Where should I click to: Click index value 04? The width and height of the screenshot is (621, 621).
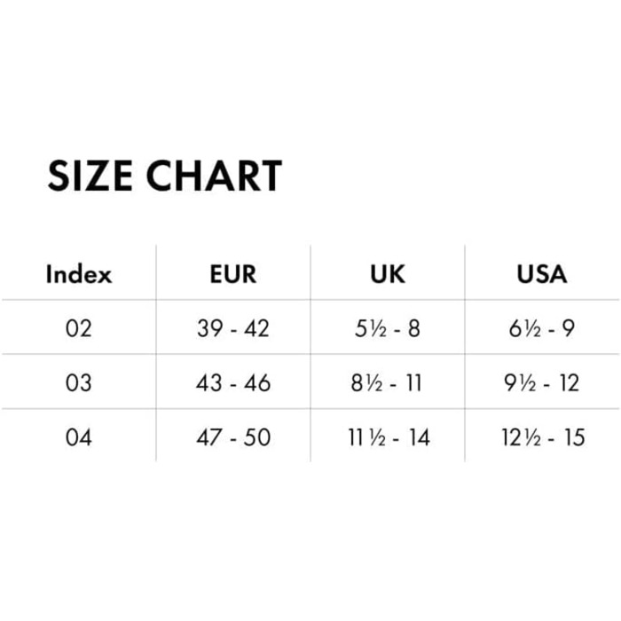[x=79, y=437]
